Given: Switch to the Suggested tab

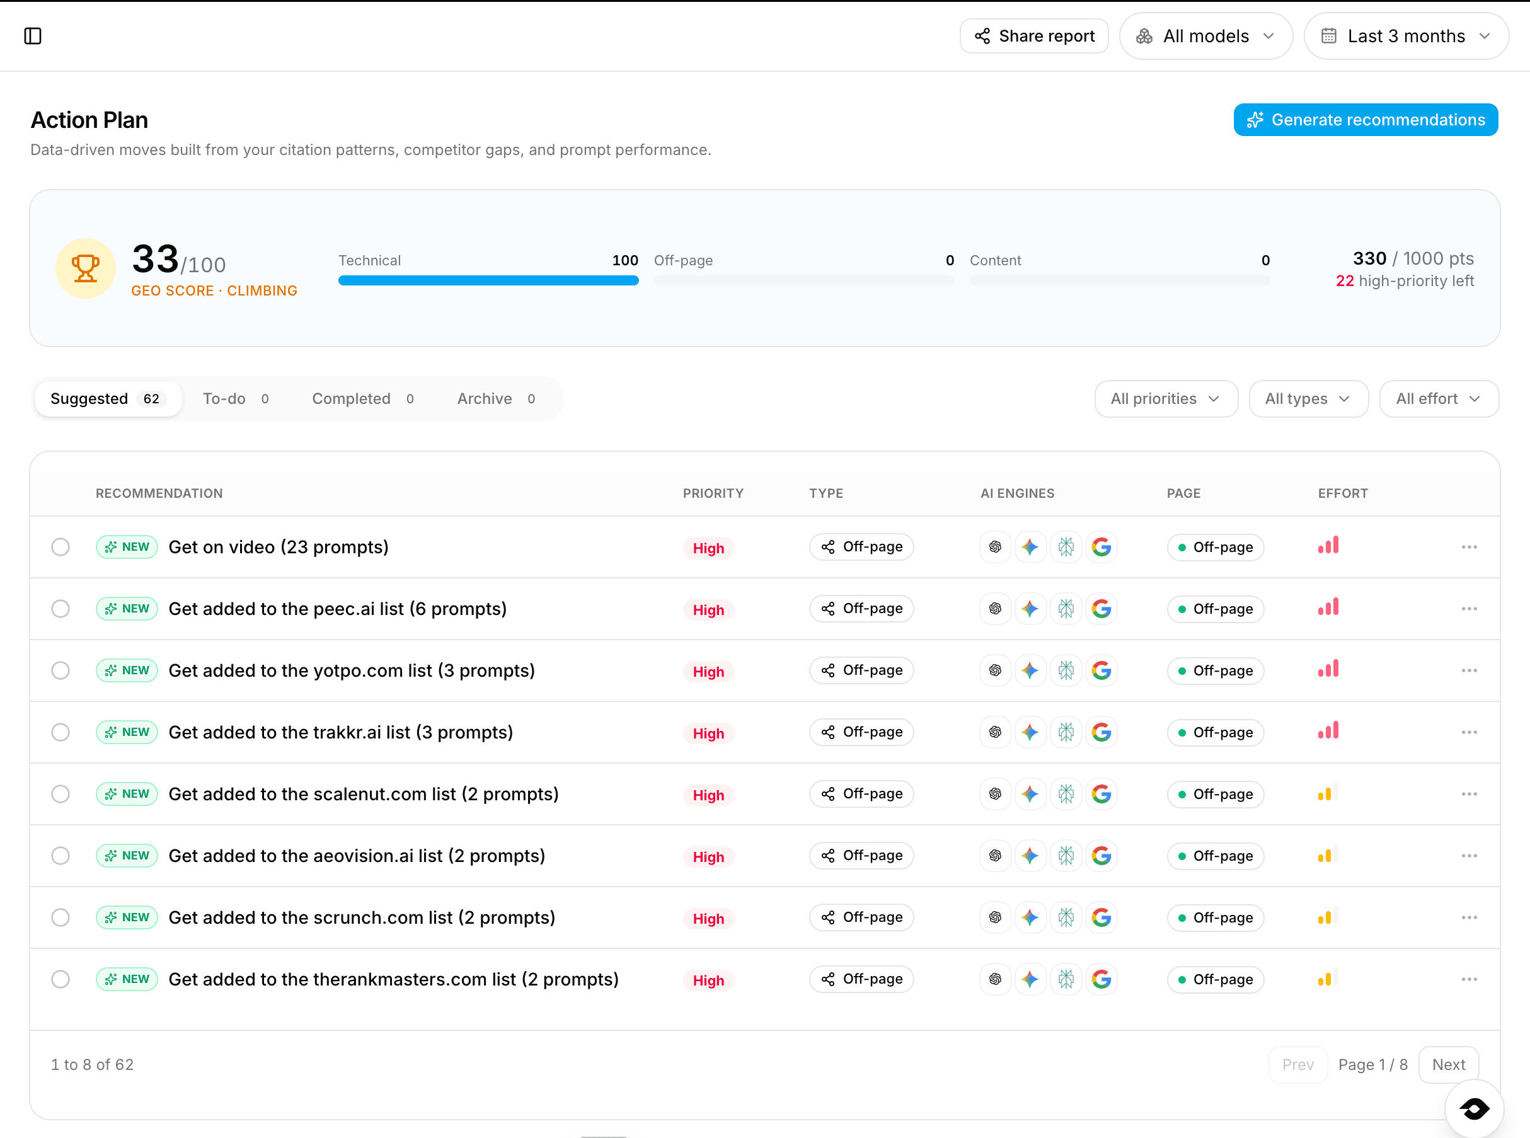Looking at the screenshot, I should (x=108, y=399).
